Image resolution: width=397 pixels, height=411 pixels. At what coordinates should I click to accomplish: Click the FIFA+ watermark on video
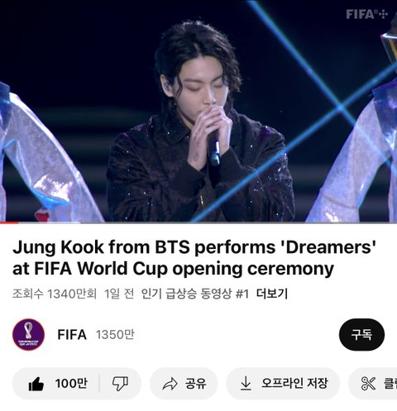(367, 14)
